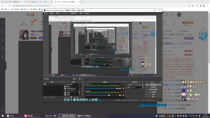Switch to the first Chrome tab 斗鱼

(13, 2)
